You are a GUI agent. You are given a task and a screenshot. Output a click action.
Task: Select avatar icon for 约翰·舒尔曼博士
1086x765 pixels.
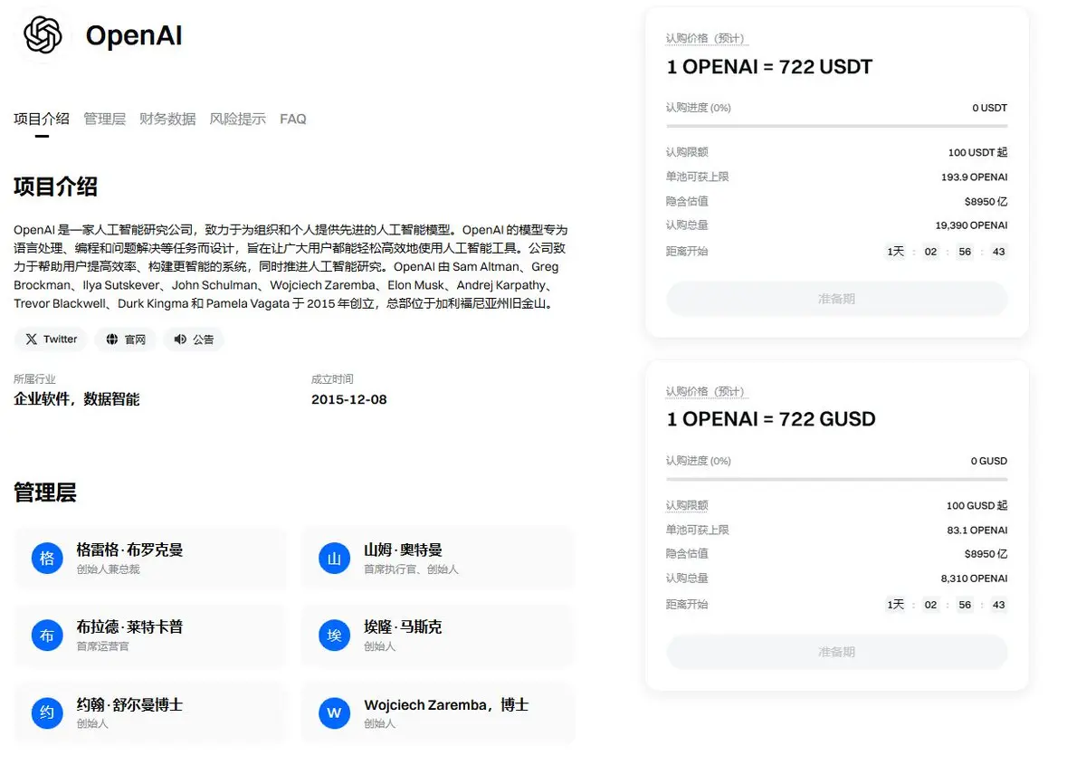(47, 713)
